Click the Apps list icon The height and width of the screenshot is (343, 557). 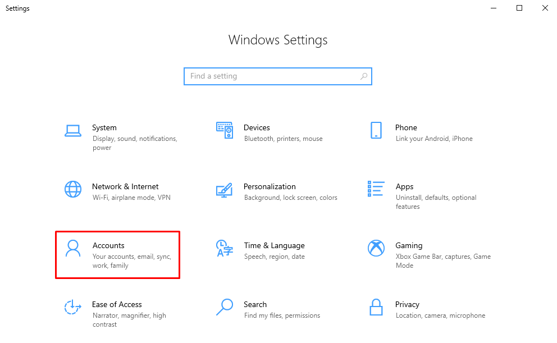pyautogui.click(x=376, y=189)
